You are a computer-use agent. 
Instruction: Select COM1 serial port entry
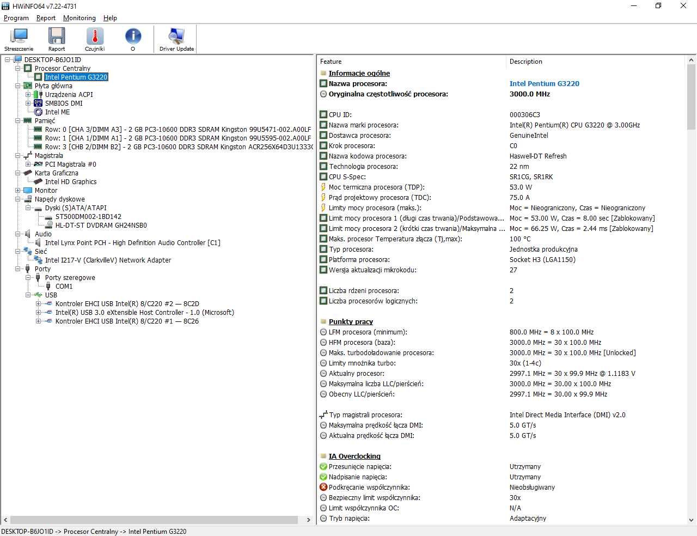click(64, 286)
